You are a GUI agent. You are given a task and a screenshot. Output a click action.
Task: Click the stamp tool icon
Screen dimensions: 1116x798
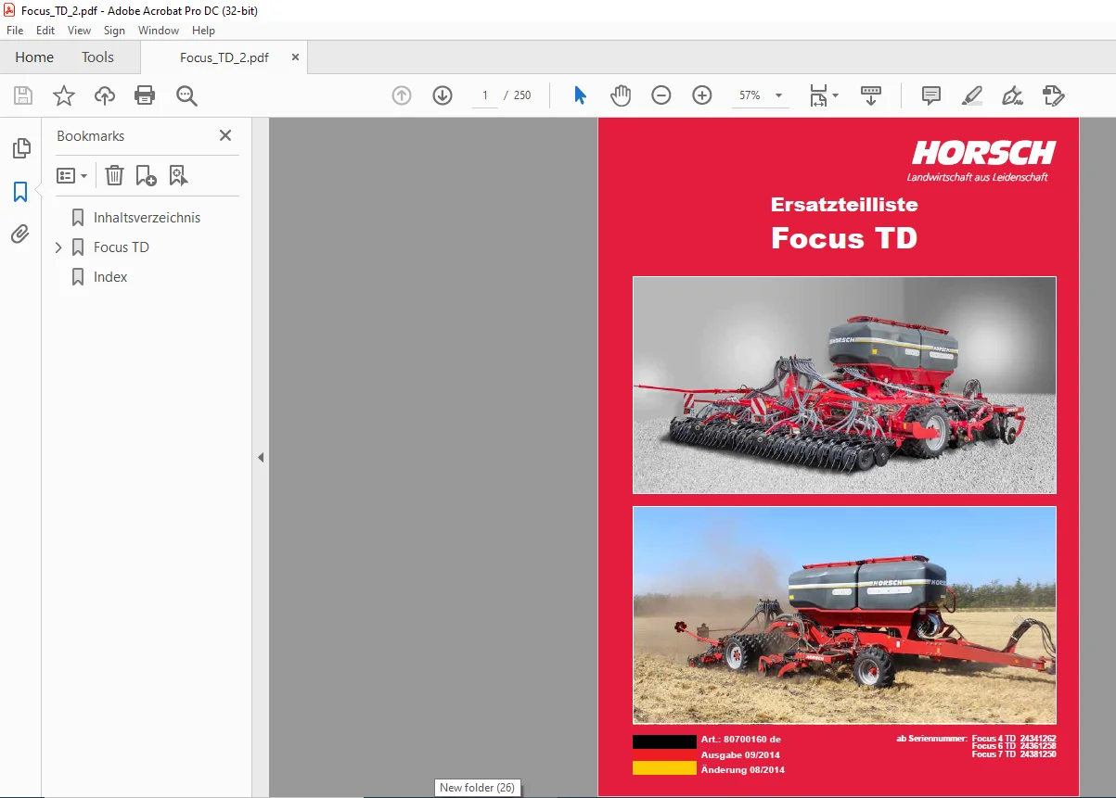tap(1053, 95)
